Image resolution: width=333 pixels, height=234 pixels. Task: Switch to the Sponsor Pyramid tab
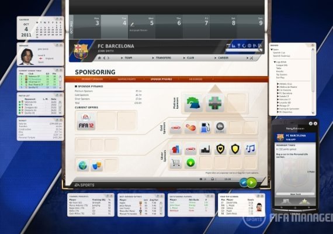[161, 79]
